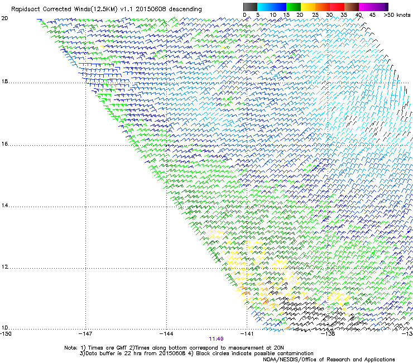The width and height of the screenshot is (413, 363).
Task: Click the legend scale label "35"
Action: (344, 15)
